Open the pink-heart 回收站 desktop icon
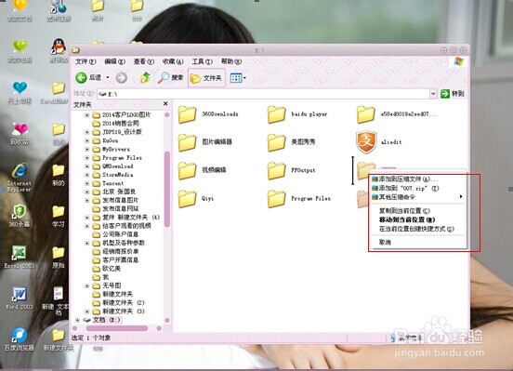513x371 pixels. (x=20, y=134)
